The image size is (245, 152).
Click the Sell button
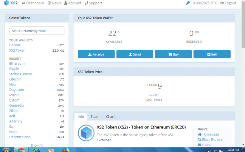pos(212,54)
